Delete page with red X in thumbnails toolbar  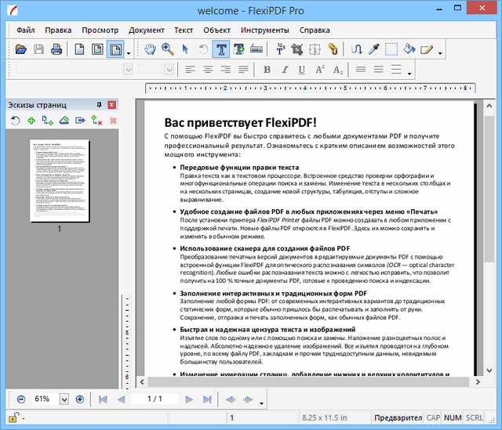[113, 121]
